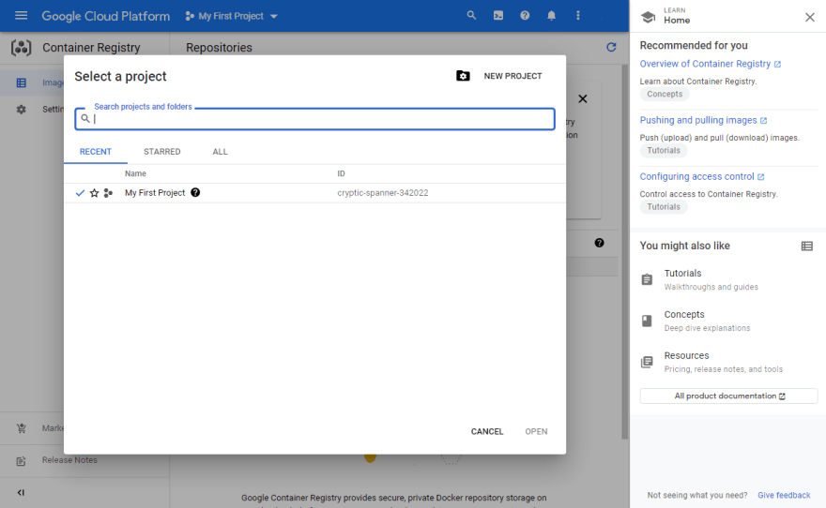The width and height of the screenshot is (826, 508).
Task: Switch to the RECENT tab
Action: point(96,152)
